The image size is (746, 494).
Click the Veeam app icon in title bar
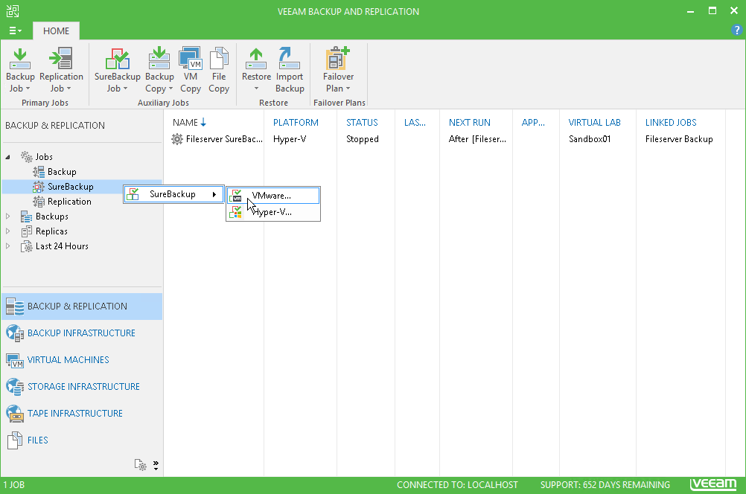pyautogui.click(x=13, y=11)
